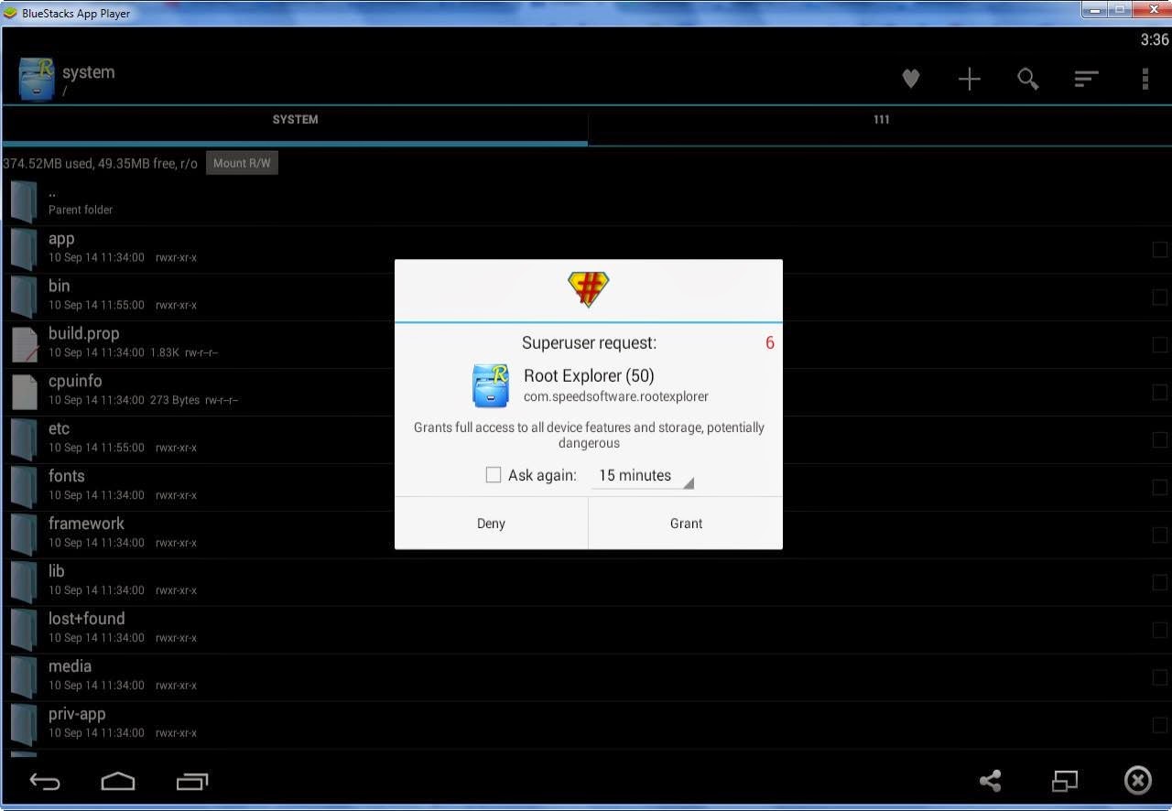Viewport: 1172px width, 811px height.
Task: Deny the superuser request
Action: click(x=491, y=524)
